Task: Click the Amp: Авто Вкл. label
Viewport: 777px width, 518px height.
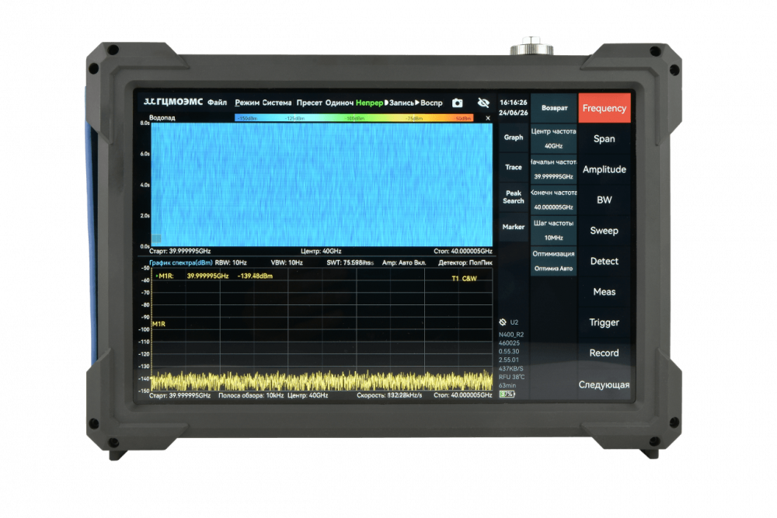Action: pyautogui.click(x=404, y=262)
